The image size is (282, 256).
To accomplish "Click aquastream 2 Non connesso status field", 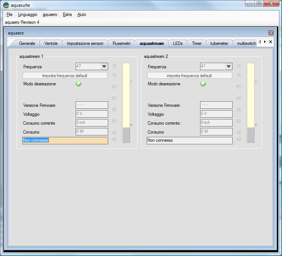I will point(190,141).
